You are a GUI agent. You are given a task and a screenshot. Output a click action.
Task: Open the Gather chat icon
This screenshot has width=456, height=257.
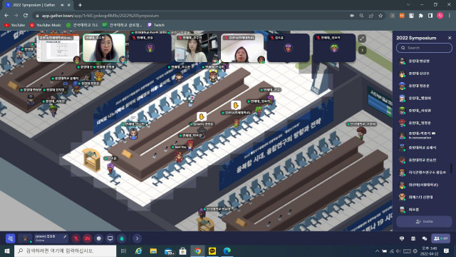click(425, 238)
